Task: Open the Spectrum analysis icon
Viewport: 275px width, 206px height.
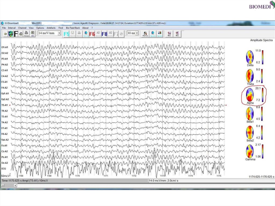Action: point(11,34)
